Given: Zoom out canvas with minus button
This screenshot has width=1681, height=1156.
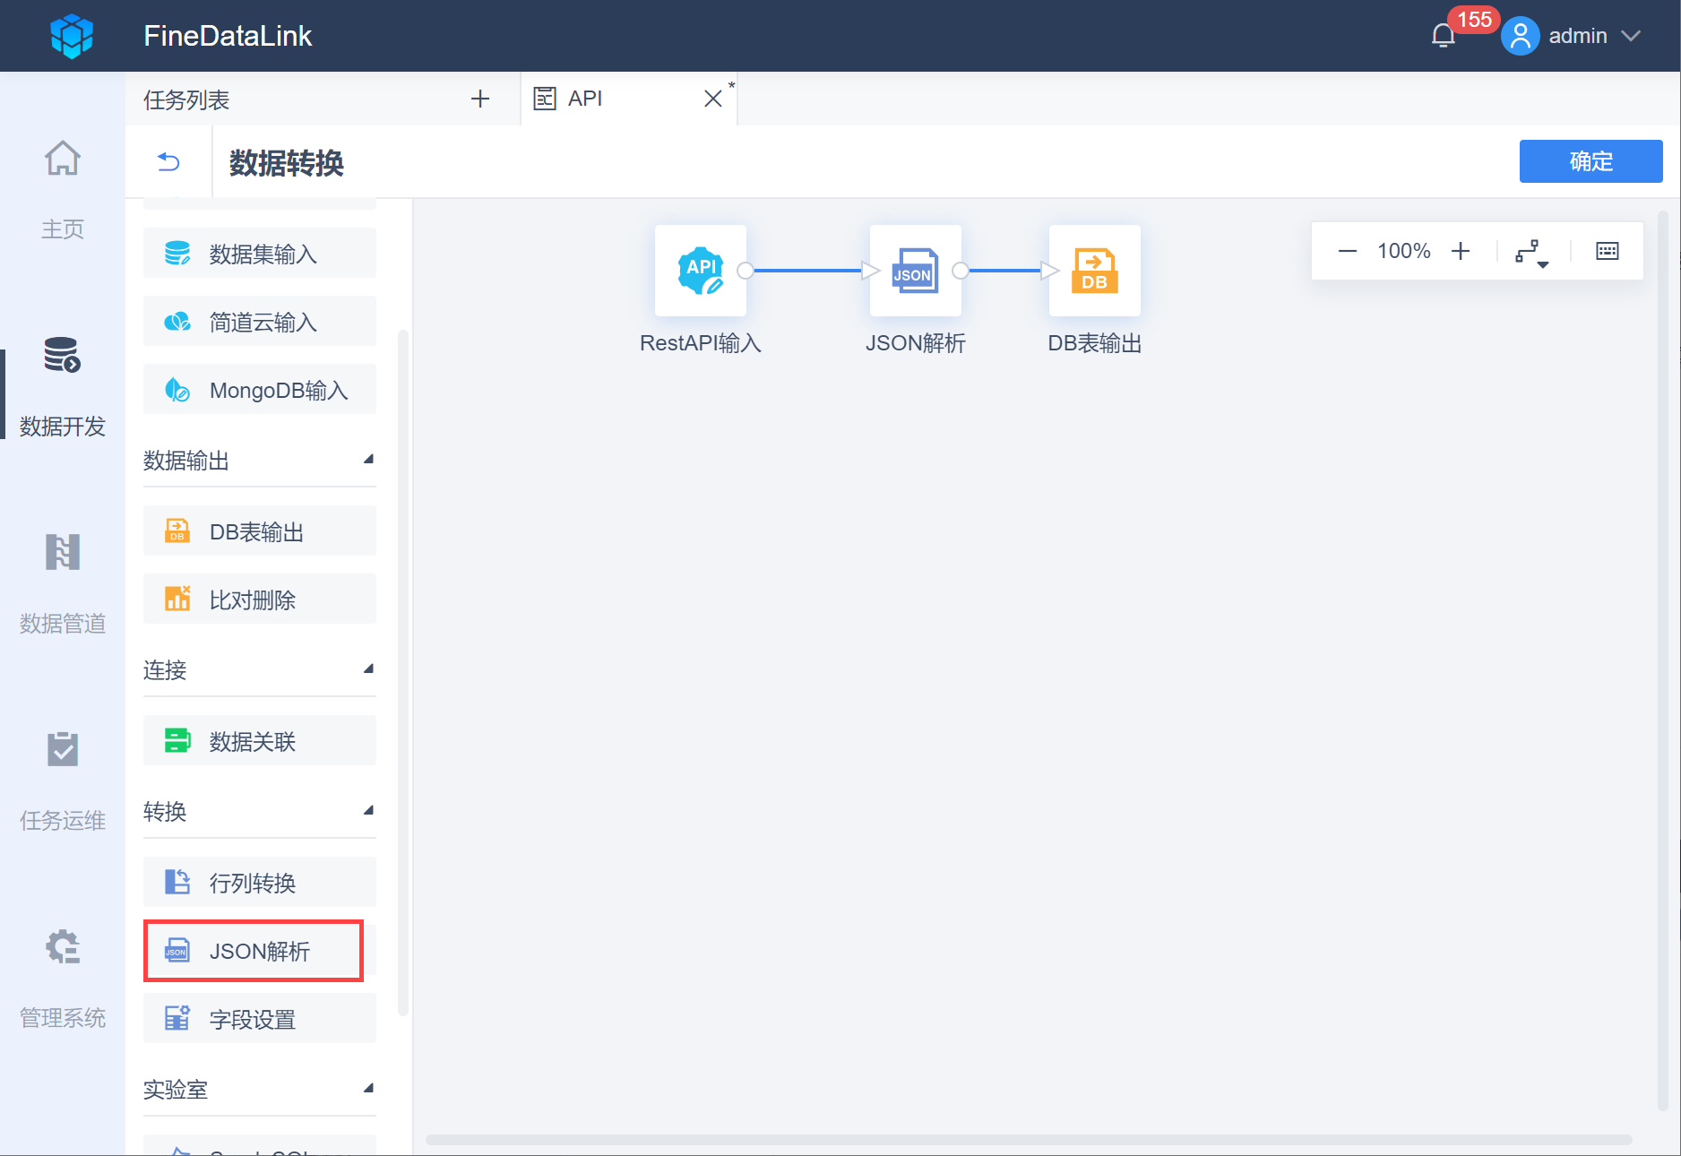Looking at the screenshot, I should click(x=1348, y=251).
